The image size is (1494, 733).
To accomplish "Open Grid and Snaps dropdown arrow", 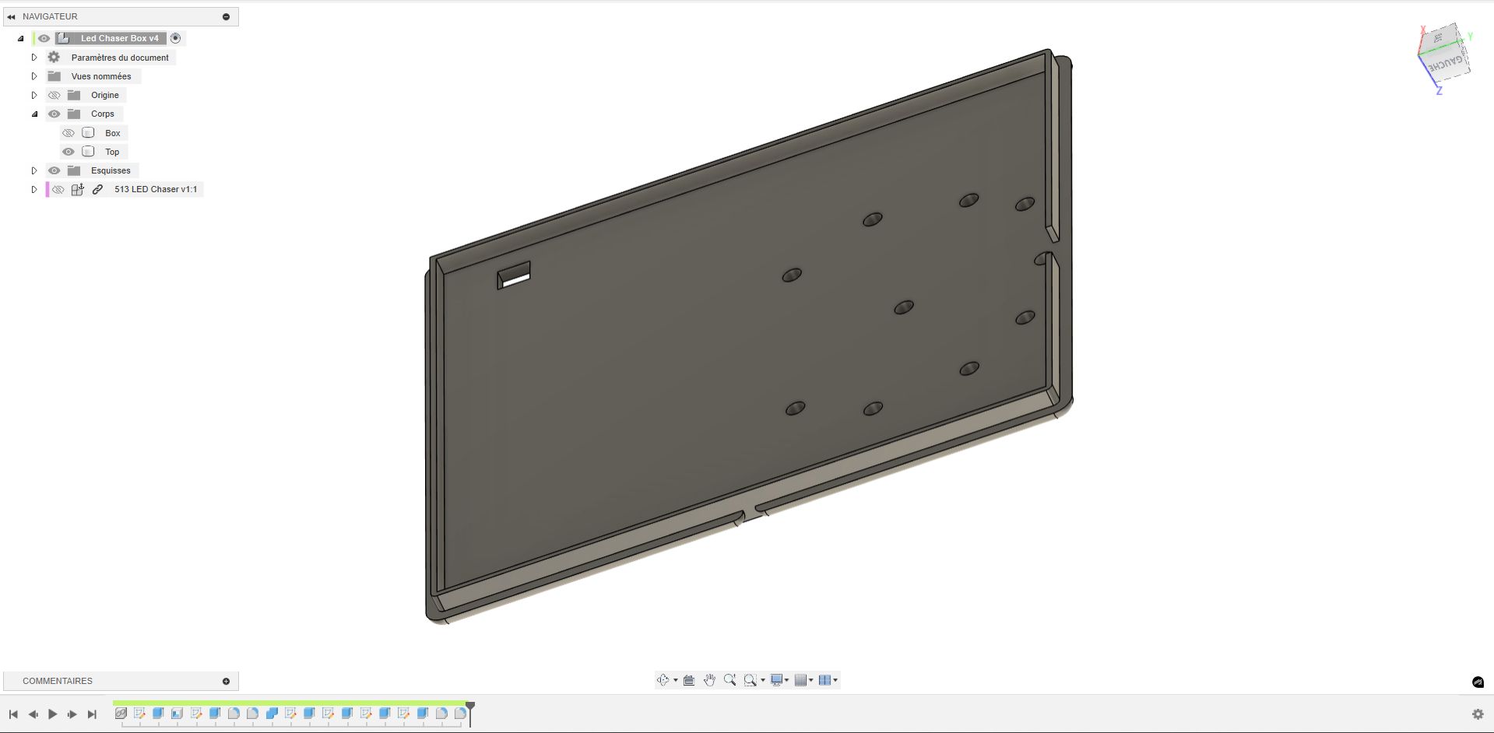I will click(x=811, y=680).
